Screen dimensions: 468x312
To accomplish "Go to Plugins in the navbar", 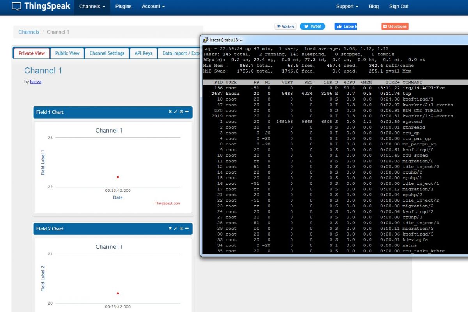I will (123, 7).
